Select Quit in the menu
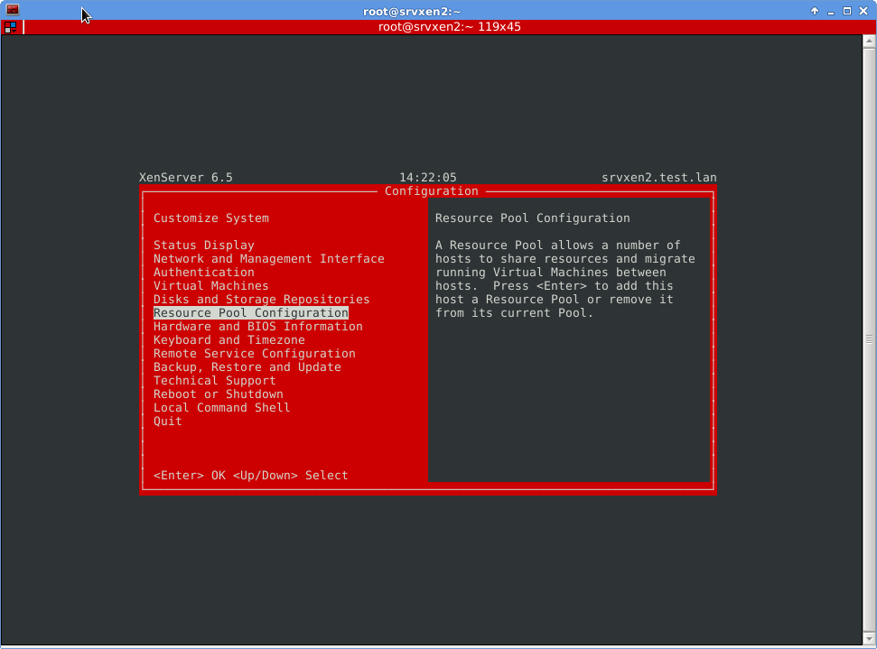Viewport: 877px width, 649px height. 167,421
